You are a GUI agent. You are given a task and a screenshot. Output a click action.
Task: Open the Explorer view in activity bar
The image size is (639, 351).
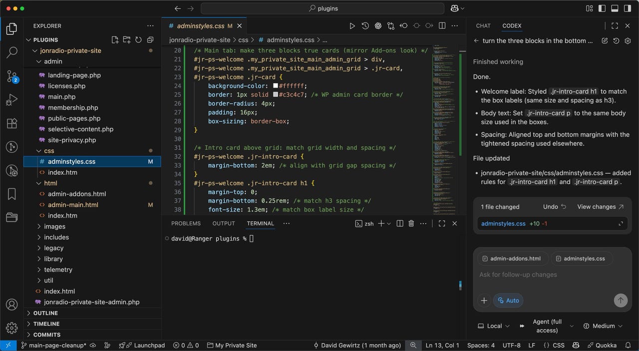[x=11, y=29]
